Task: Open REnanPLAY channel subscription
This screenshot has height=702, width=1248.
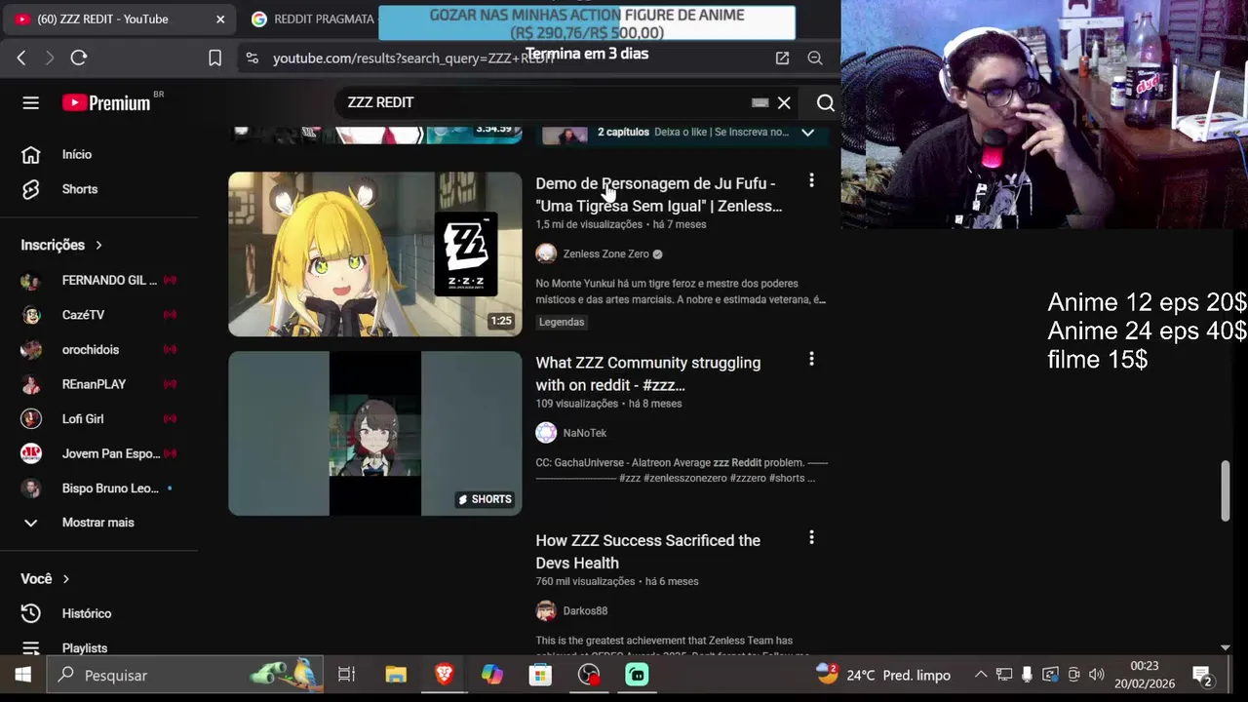Action: click(99, 384)
